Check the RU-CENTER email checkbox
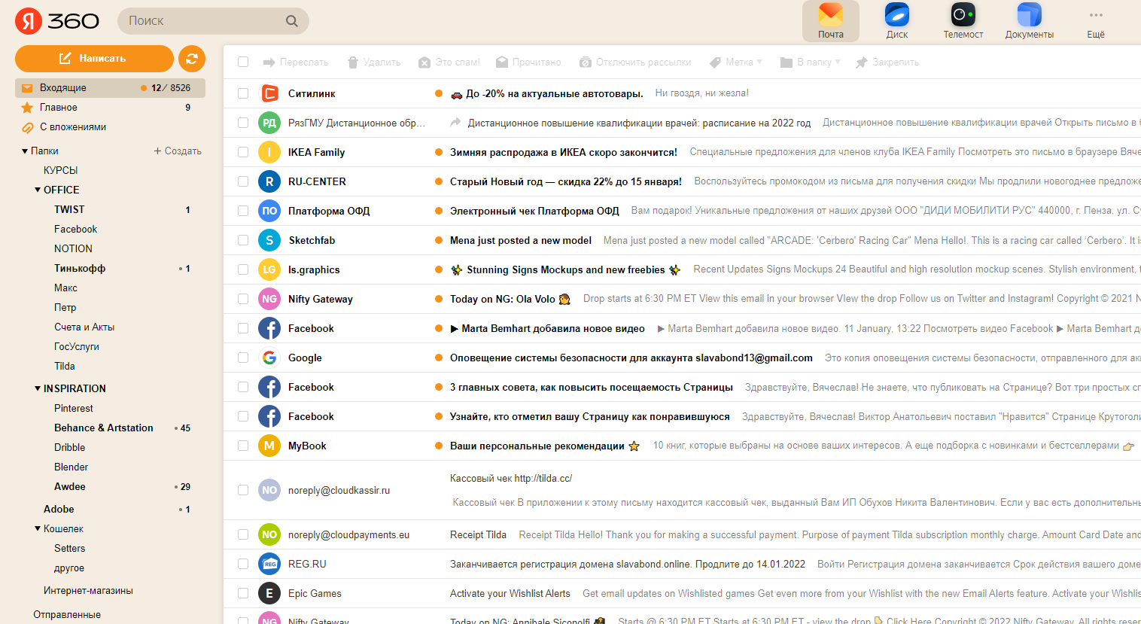The width and height of the screenshot is (1141, 624). [243, 181]
